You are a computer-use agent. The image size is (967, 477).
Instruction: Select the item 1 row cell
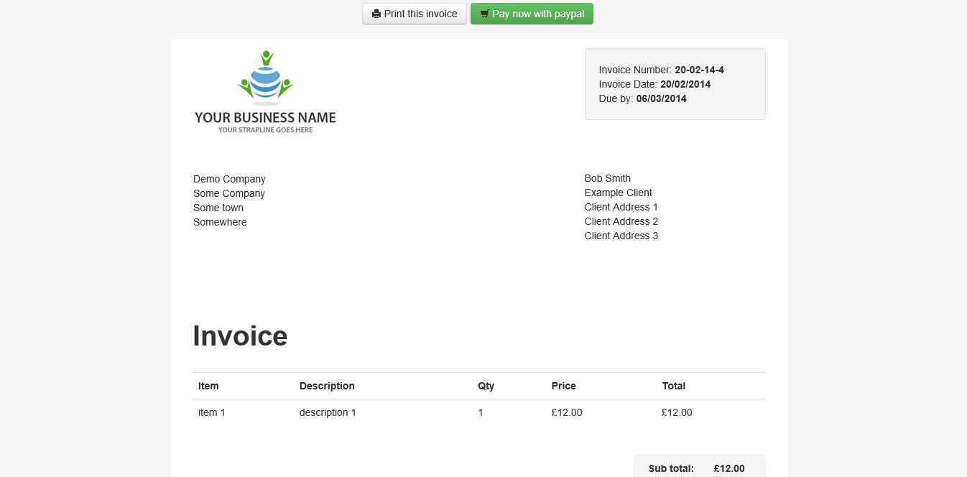[x=212, y=412]
